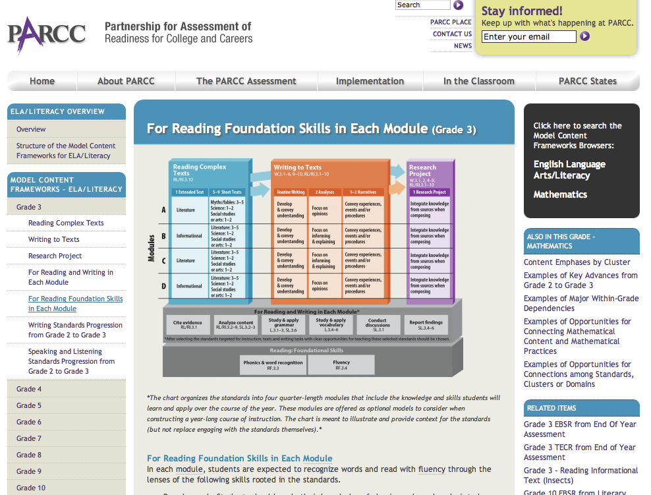The height and width of the screenshot is (495, 651).
Task: Click the Report findings box in chart
Action: [x=426, y=324]
